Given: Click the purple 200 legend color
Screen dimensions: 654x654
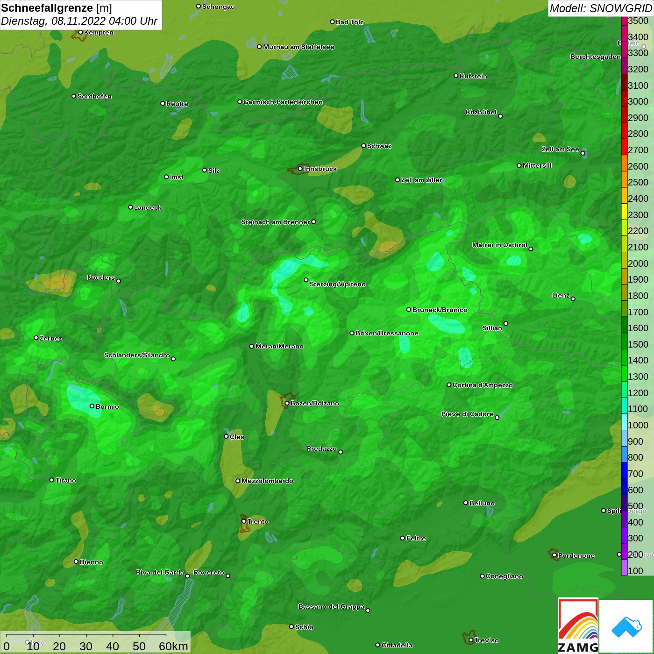Looking at the screenshot, I should 624,551.
